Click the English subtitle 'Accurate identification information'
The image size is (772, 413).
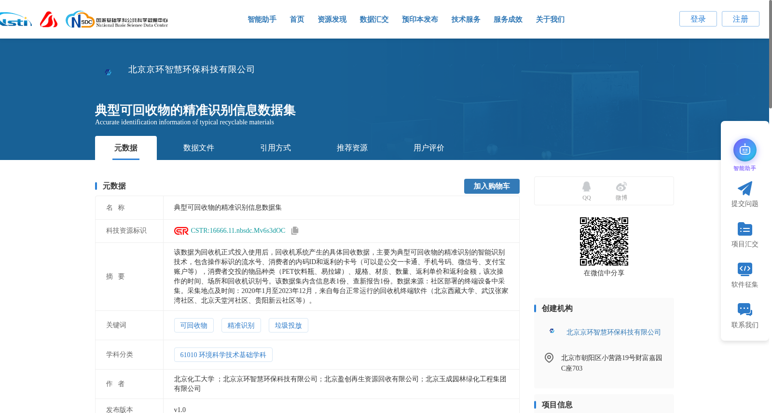pos(184,122)
